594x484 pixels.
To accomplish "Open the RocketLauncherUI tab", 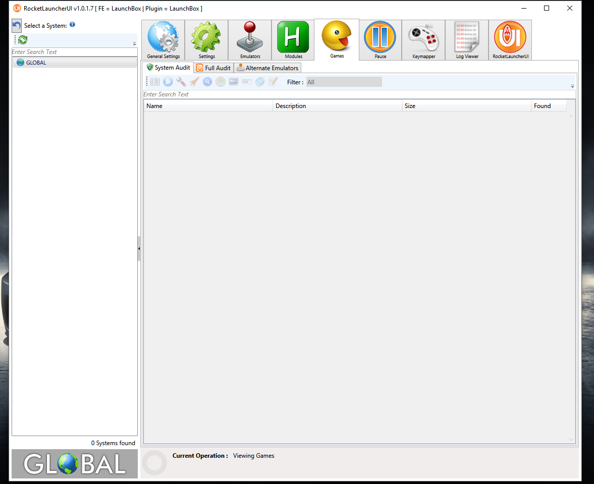I will pos(510,40).
